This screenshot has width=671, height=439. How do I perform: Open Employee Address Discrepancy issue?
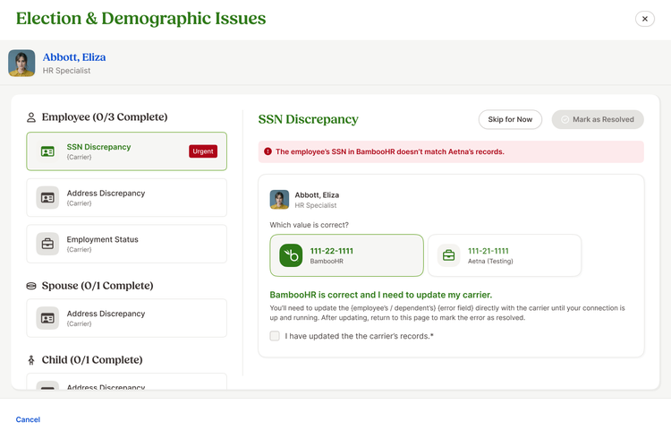(x=127, y=198)
